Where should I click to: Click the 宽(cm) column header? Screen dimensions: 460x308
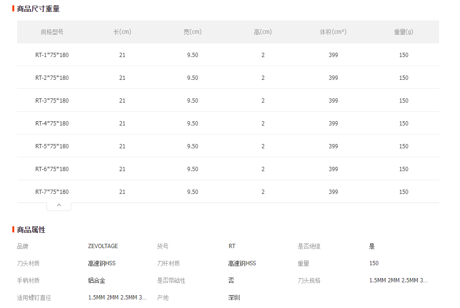coord(192,32)
